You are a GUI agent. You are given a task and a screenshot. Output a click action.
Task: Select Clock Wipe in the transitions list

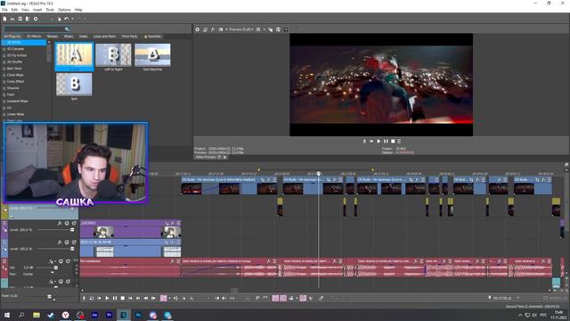[15, 75]
